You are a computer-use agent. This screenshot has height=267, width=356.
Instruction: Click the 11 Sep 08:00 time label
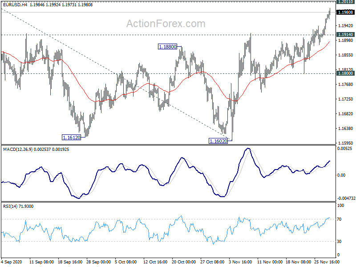(x=42, y=262)
